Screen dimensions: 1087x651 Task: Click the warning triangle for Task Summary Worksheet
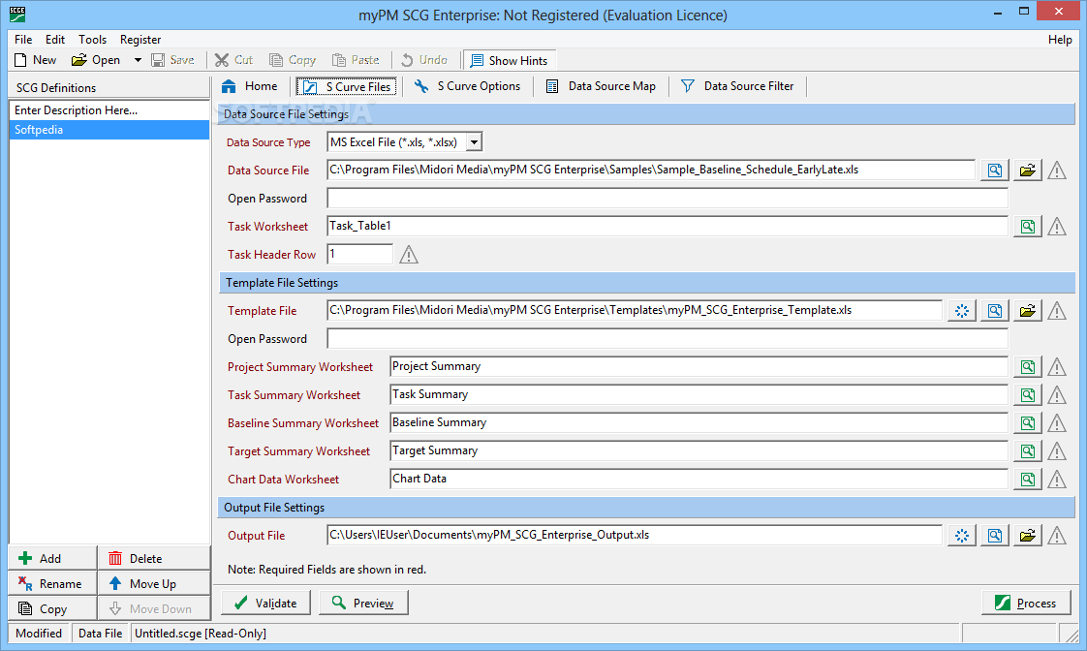point(1057,395)
